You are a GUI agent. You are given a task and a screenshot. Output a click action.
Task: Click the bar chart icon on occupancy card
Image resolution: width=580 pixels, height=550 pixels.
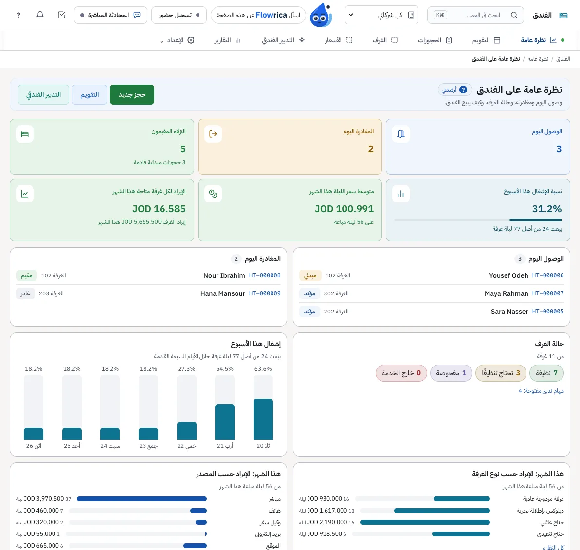point(400,194)
